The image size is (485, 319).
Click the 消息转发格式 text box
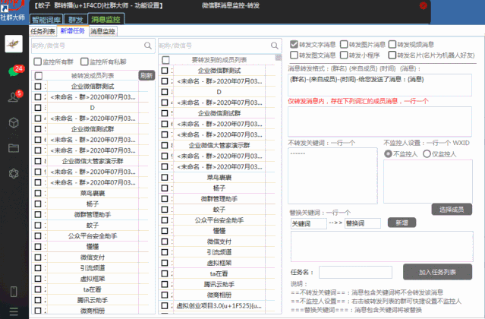pyautogui.click(x=379, y=85)
